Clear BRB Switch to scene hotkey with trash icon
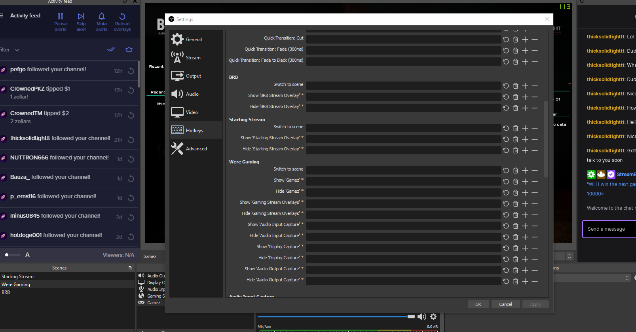 click(516, 86)
